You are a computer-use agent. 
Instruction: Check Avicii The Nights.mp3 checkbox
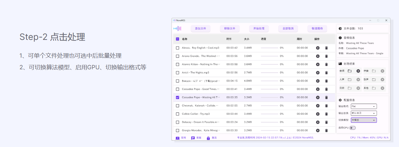pos(177,72)
